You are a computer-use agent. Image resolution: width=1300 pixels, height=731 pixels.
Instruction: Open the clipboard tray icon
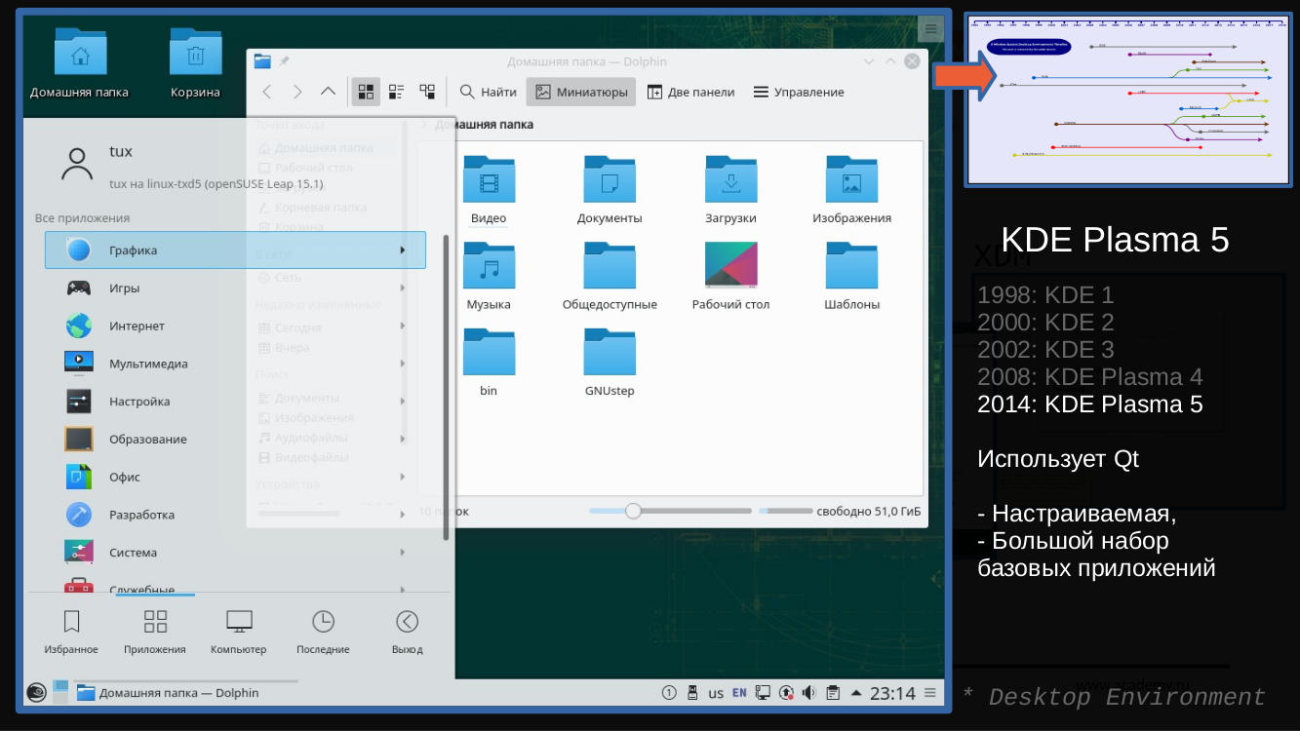point(833,693)
